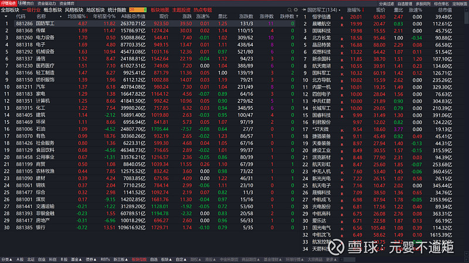The height and width of the screenshot is (263, 469).
Task: Click the icon left of 国防军工(134) header
Action: 304,11
